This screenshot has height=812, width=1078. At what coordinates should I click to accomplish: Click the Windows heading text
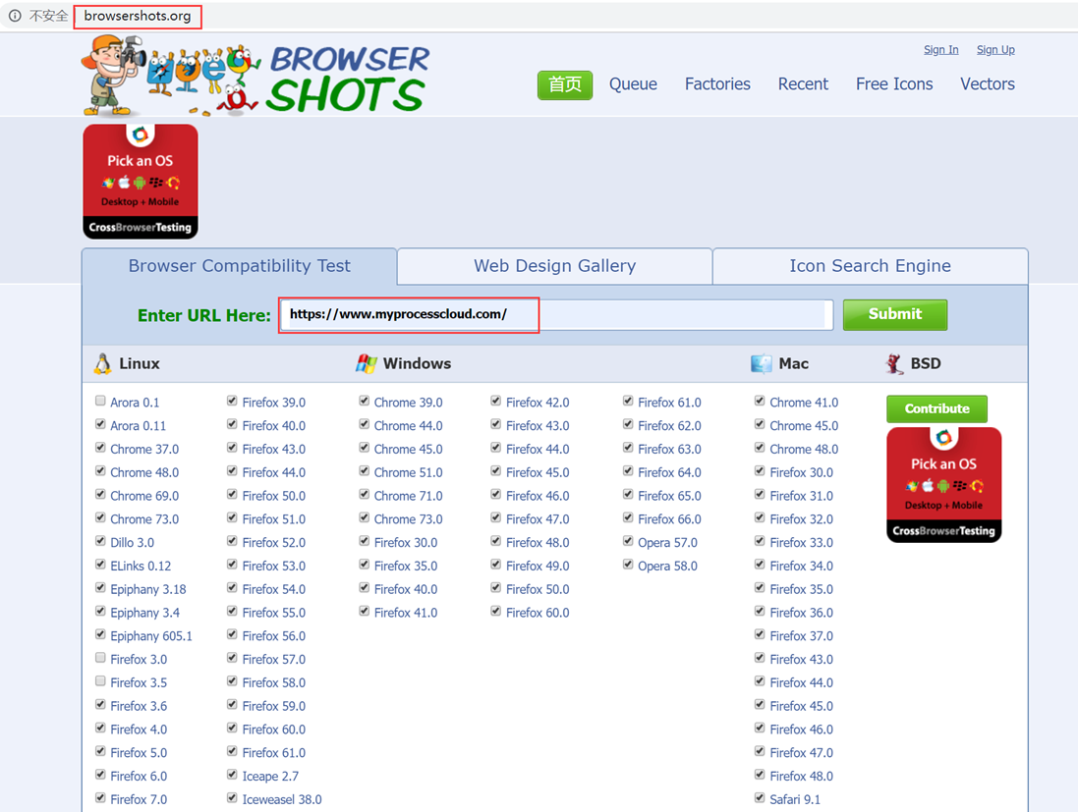click(x=418, y=363)
